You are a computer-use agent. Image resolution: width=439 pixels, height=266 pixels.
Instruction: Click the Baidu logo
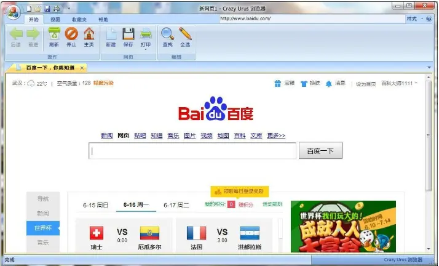coord(216,109)
